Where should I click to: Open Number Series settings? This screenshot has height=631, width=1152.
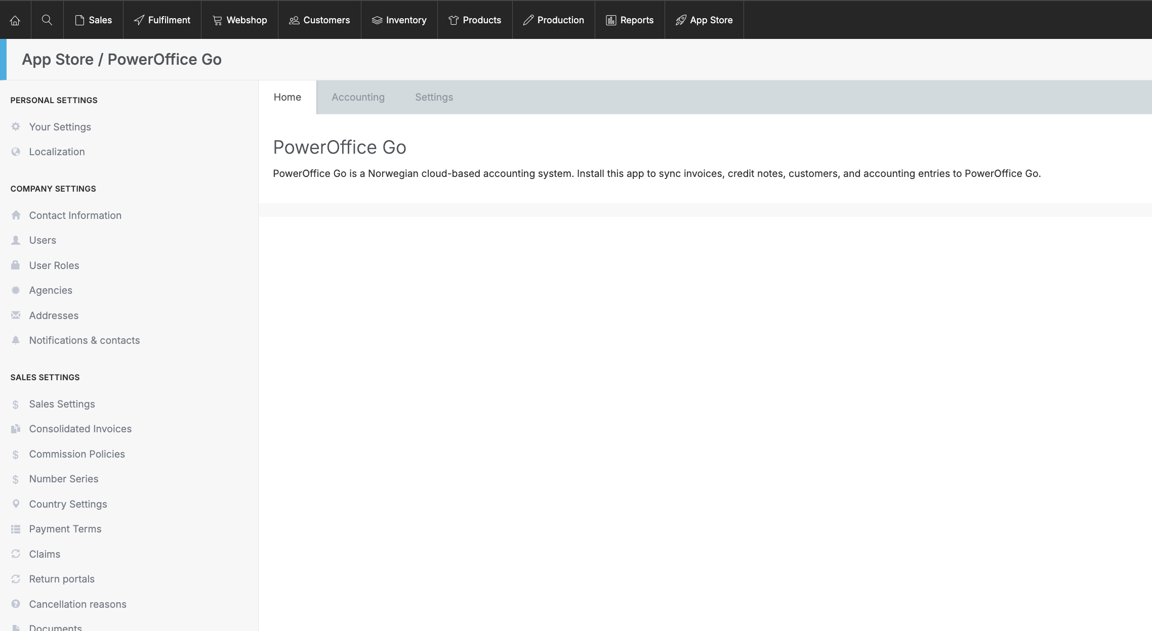tap(64, 479)
